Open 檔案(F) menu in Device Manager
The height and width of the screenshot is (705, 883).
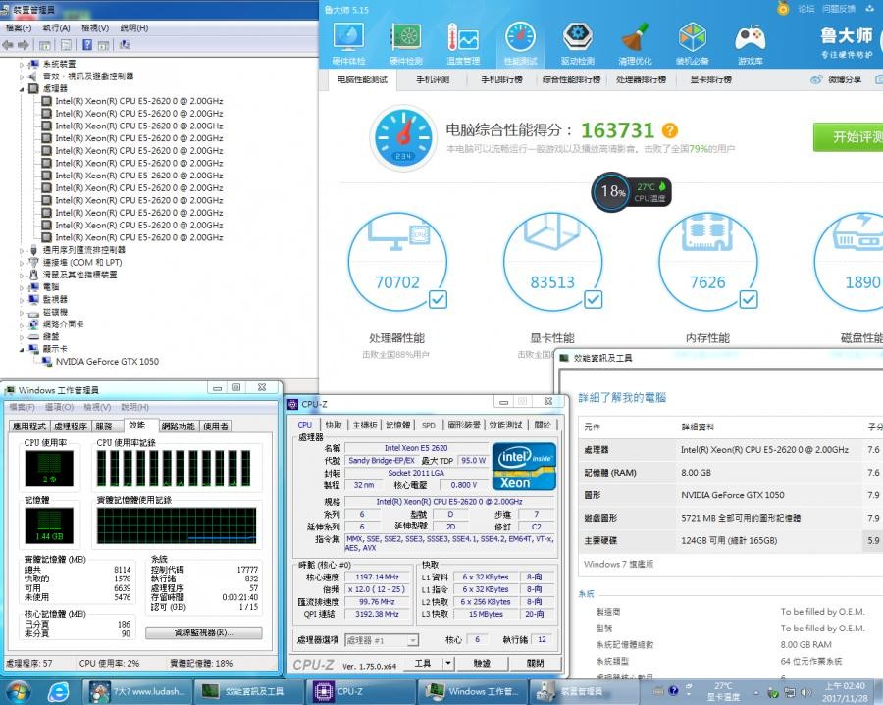pyautogui.click(x=19, y=28)
